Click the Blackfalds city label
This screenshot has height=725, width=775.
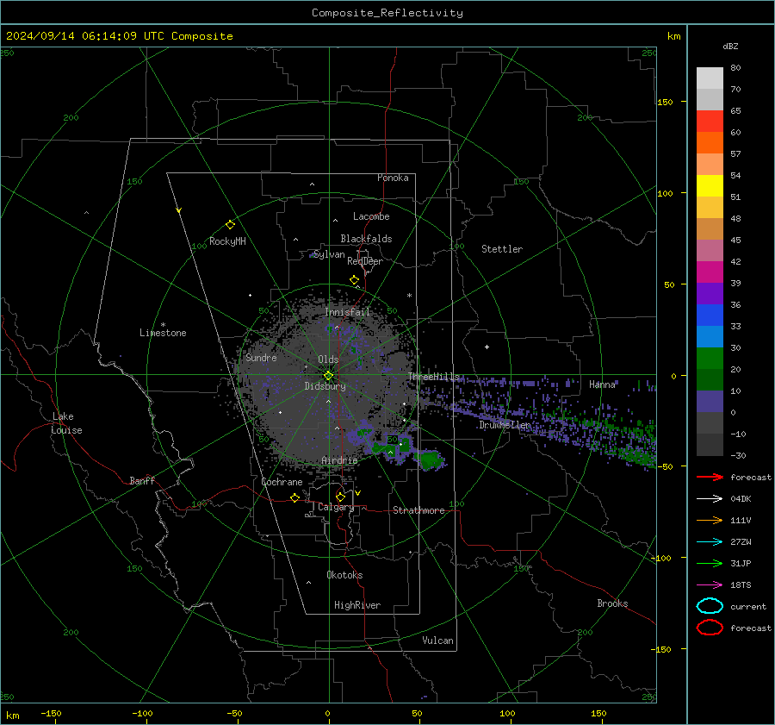click(x=366, y=239)
